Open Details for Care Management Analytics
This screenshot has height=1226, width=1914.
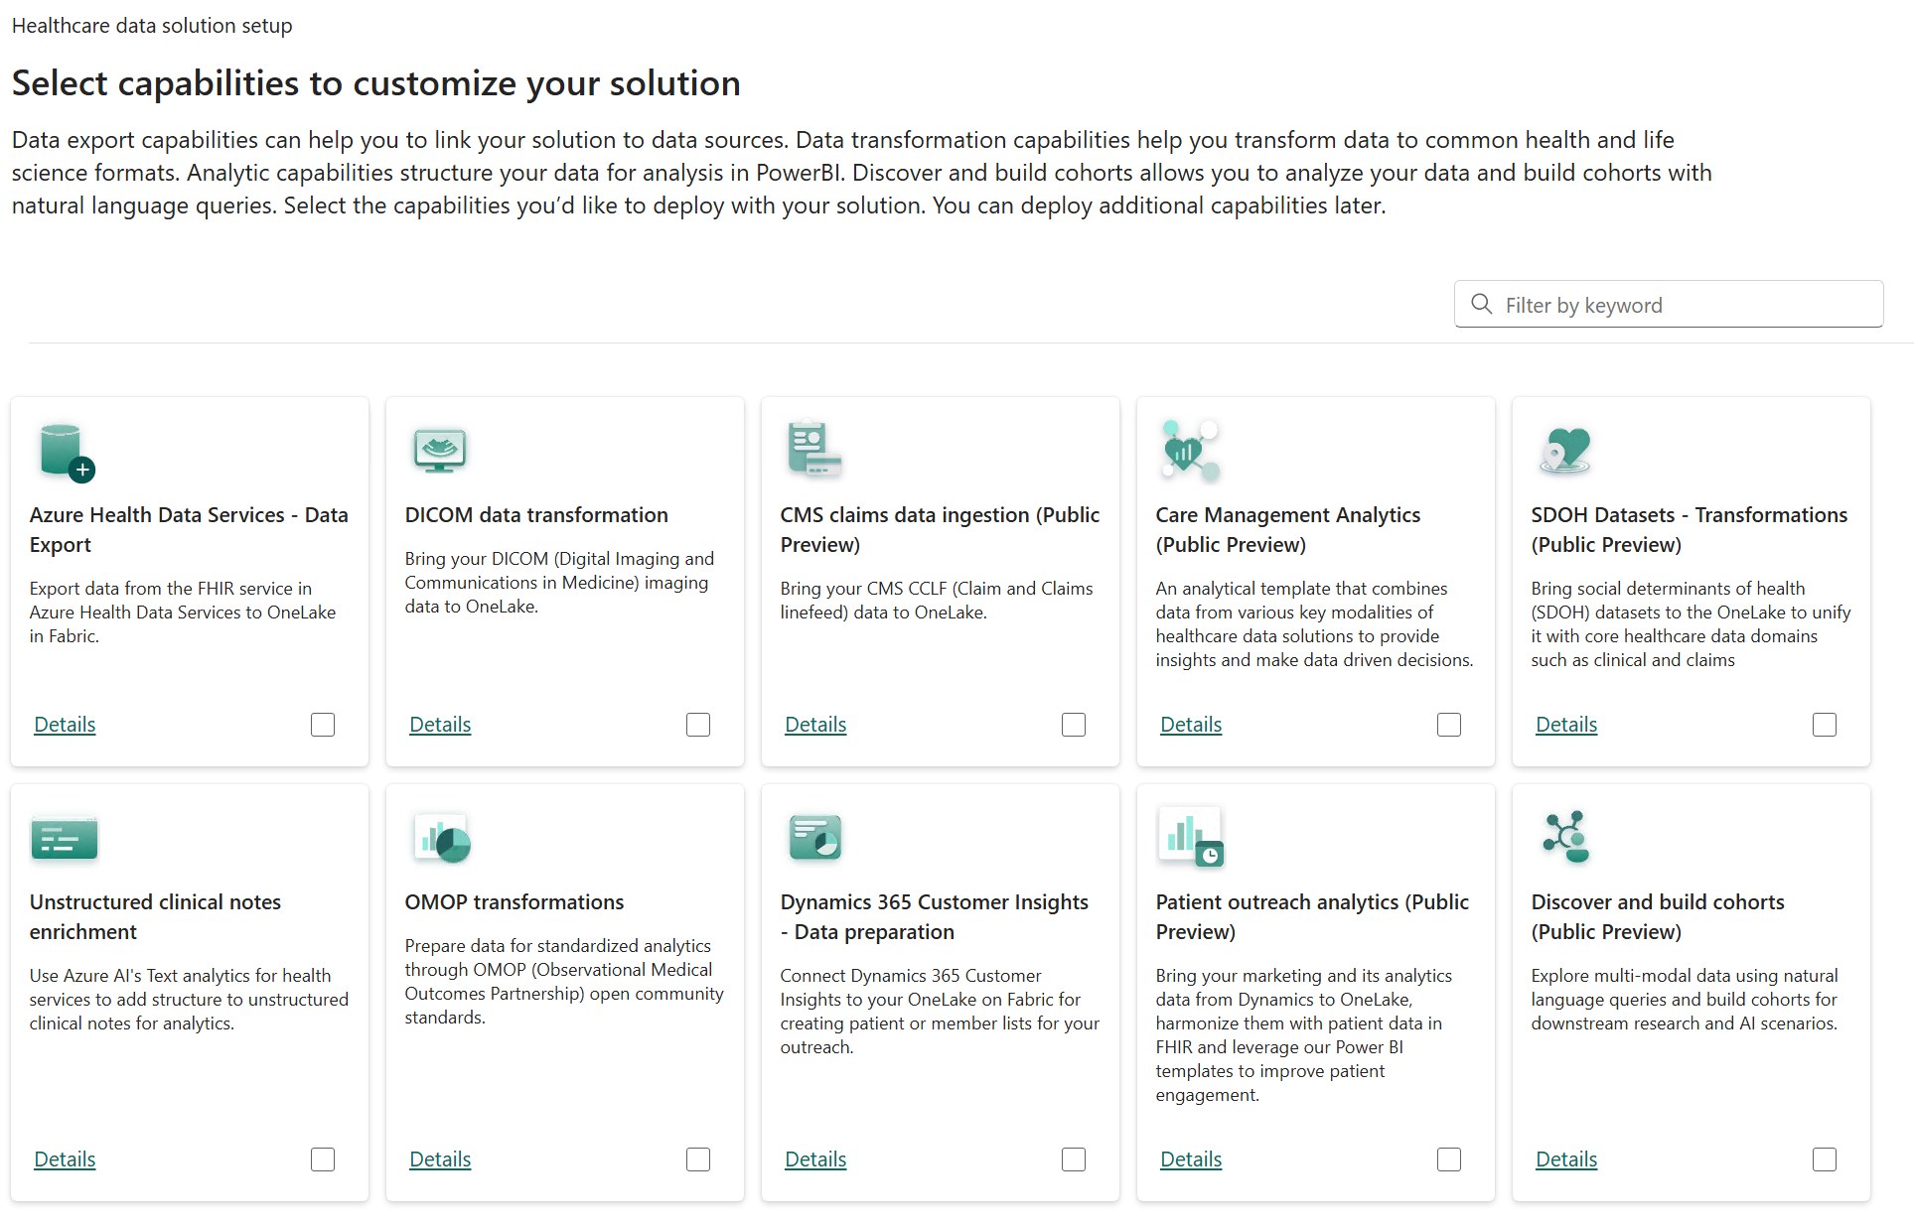pos(1191,725)
